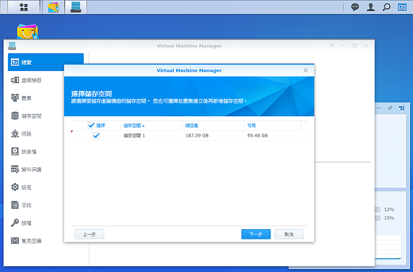Open the DSM main menu
Image resolution: width=413 pixels, height=272 pixels.
coord(24,7)
